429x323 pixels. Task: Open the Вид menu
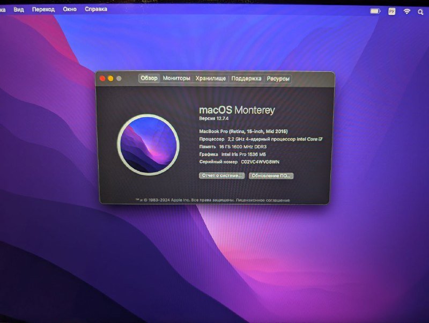tap(20, 9)
